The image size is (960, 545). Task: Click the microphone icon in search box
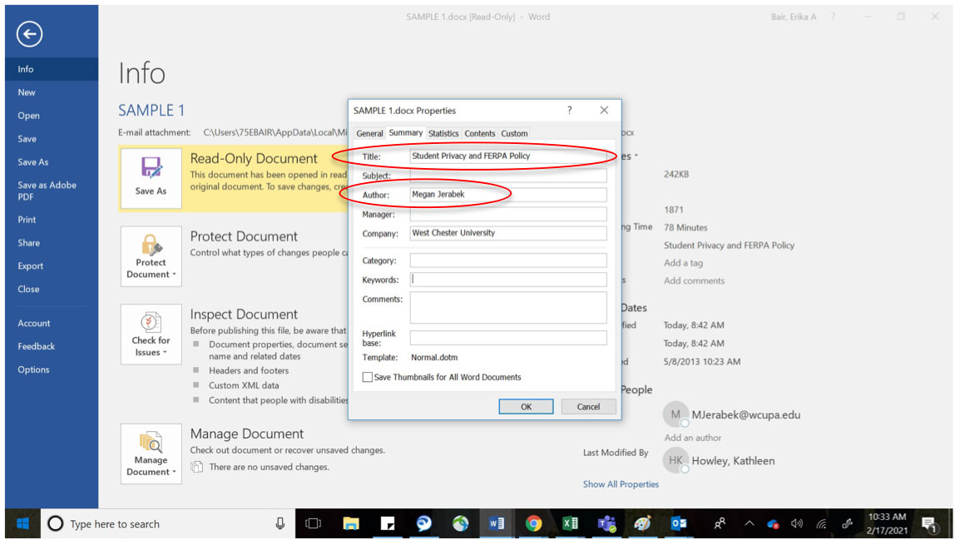[280, 523]
